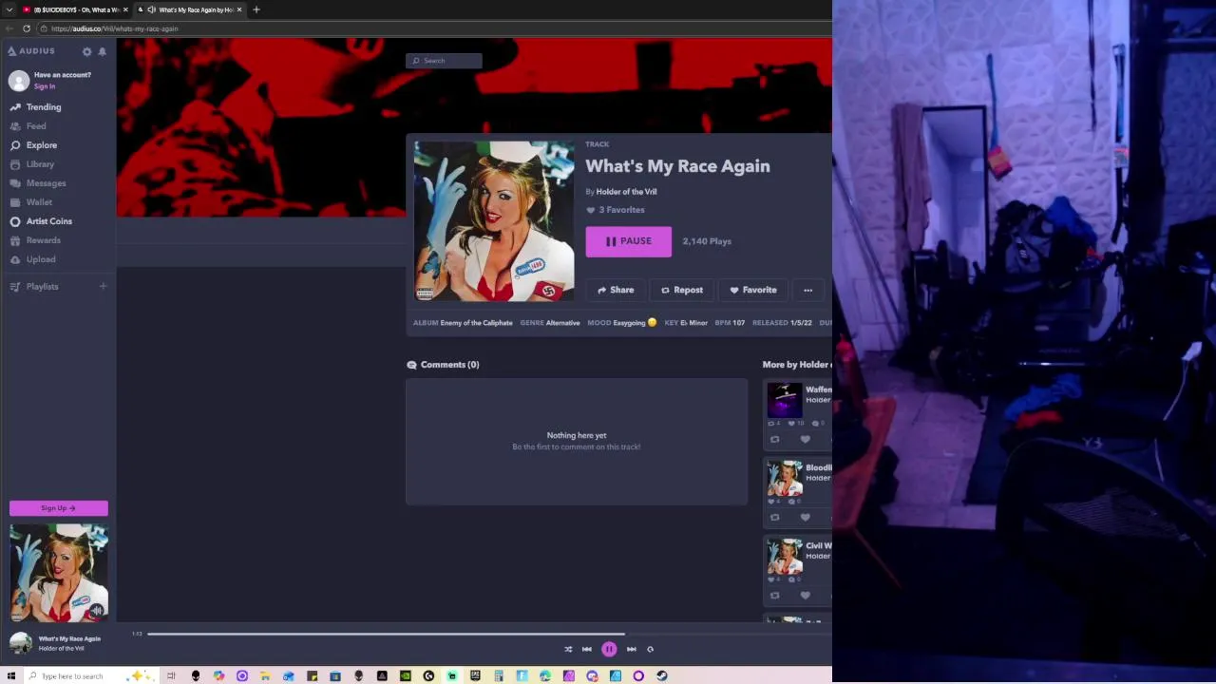Screen dimensions: 1216x684
Task: Toggle shuffle in the player bar
Action: click(568, 650)
